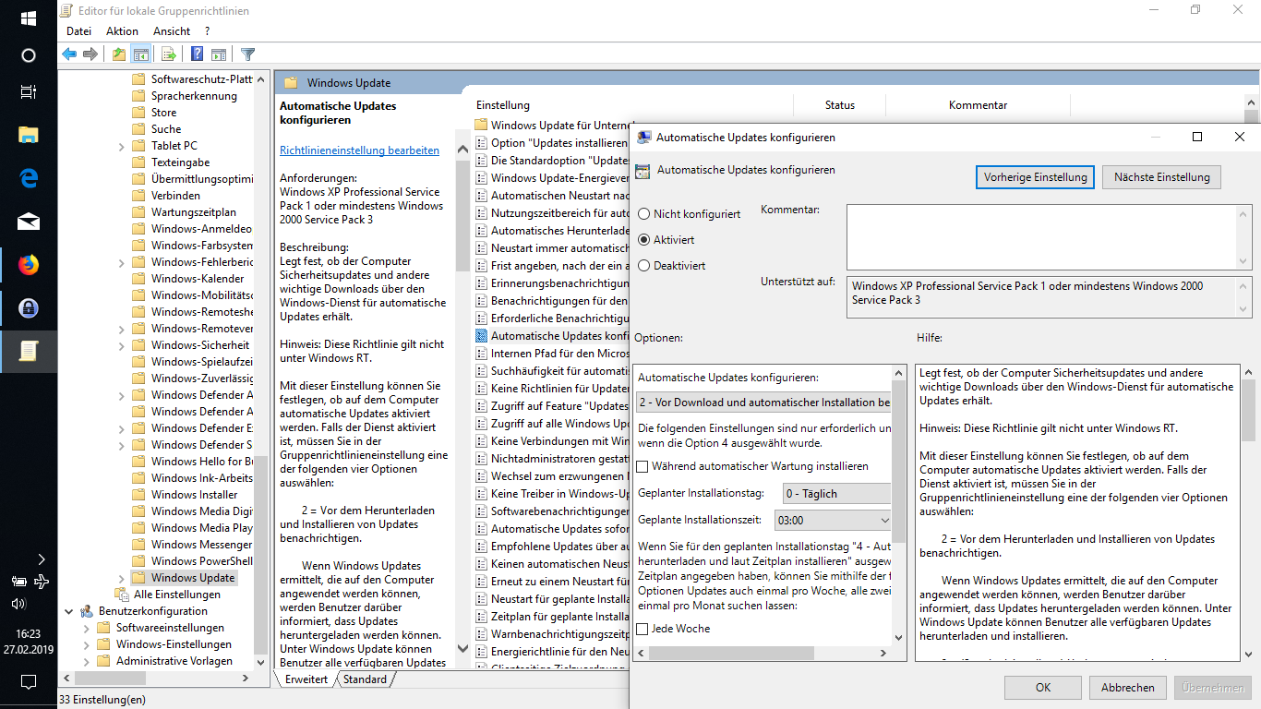Open the 'Automatische Updates konfigurieren' options dropdown
1261x709 pixels.
click(x=764, y=403)
